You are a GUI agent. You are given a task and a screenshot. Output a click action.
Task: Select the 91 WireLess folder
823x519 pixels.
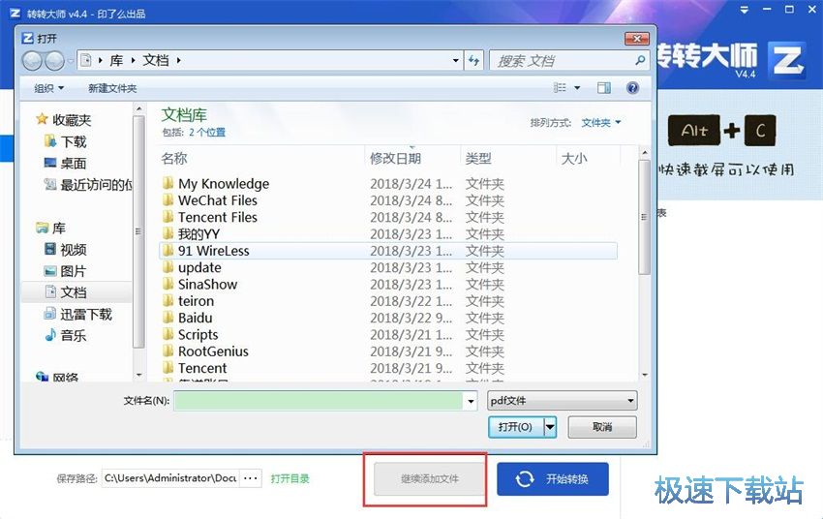[388, 251]
